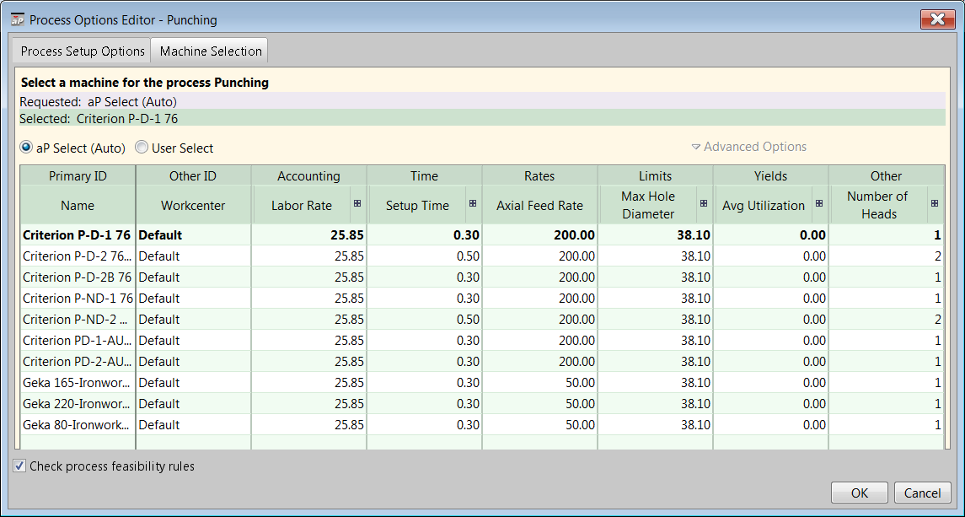The height and width of the screenshot is (517, 965).
Task: Click the Cancel button
Action: (922, 493)
